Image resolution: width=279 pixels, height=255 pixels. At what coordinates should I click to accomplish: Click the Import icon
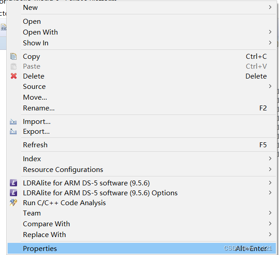(13, 122)
